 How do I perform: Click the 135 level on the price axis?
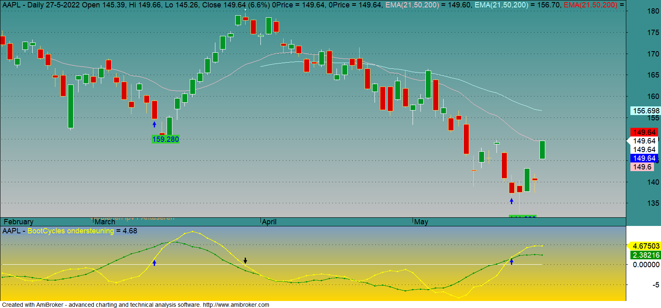coord(653,203)
